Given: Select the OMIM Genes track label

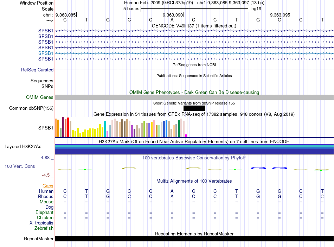Looking at the screenshot, I should 39,97.
